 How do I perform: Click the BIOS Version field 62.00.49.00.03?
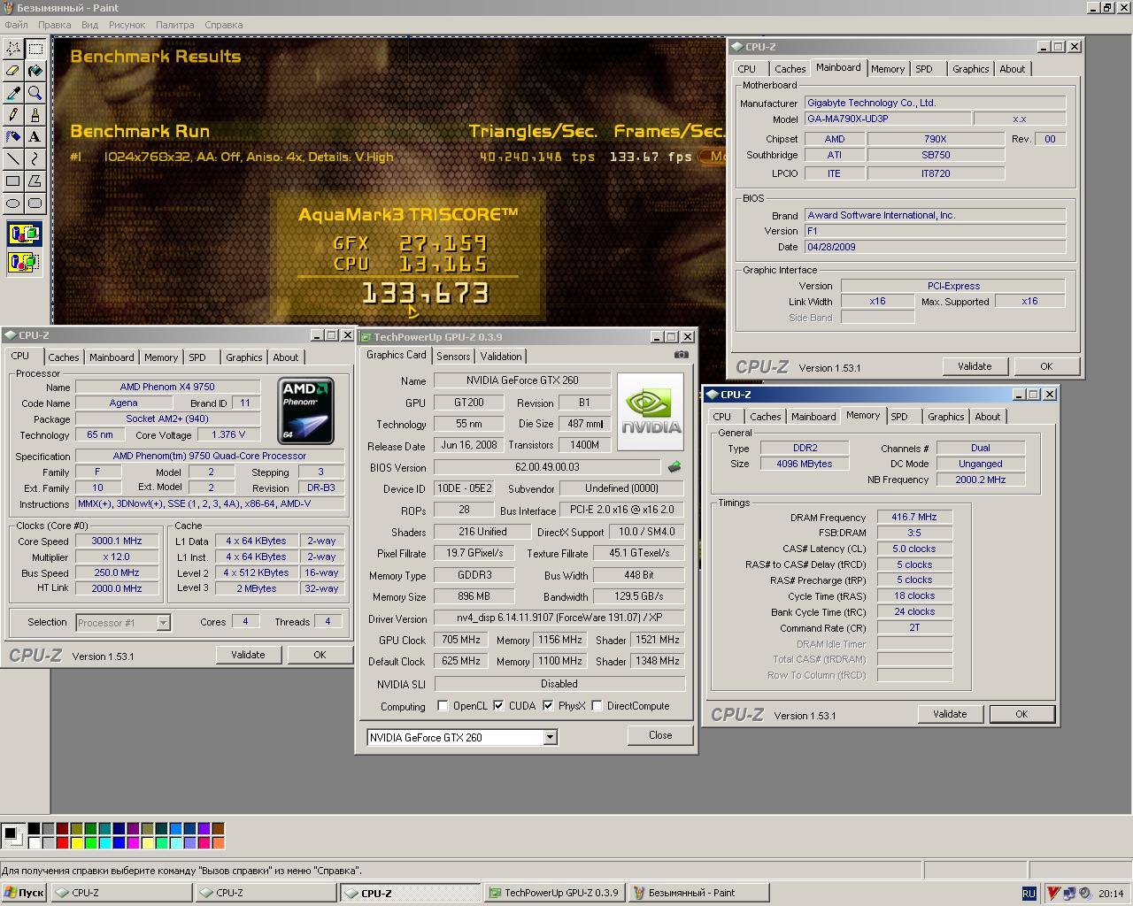pos(547,467)
